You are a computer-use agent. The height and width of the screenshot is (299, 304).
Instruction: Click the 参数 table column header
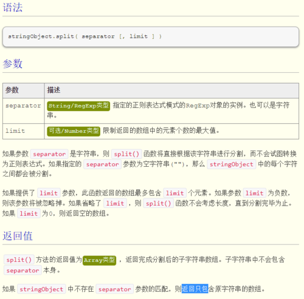[24, 90]
